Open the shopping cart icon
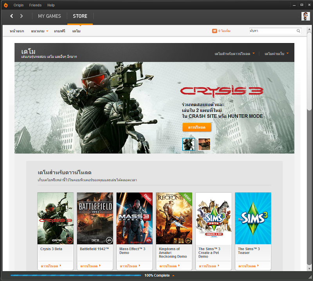The width and height of the screenshot is (313, 281). pos(214,31)
